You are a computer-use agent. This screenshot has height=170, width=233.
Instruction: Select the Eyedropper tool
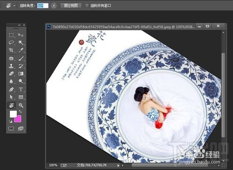[x=21, y=50]
